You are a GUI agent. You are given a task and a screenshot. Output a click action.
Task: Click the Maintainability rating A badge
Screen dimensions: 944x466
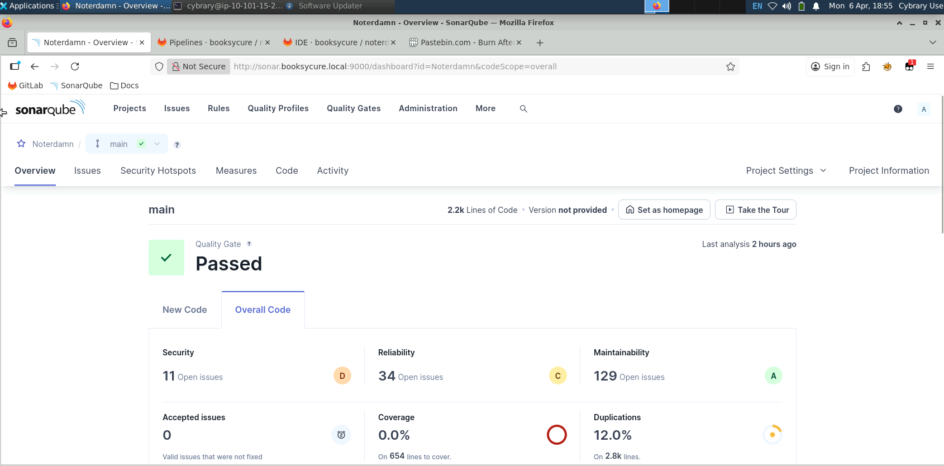(x=773, y=376)
